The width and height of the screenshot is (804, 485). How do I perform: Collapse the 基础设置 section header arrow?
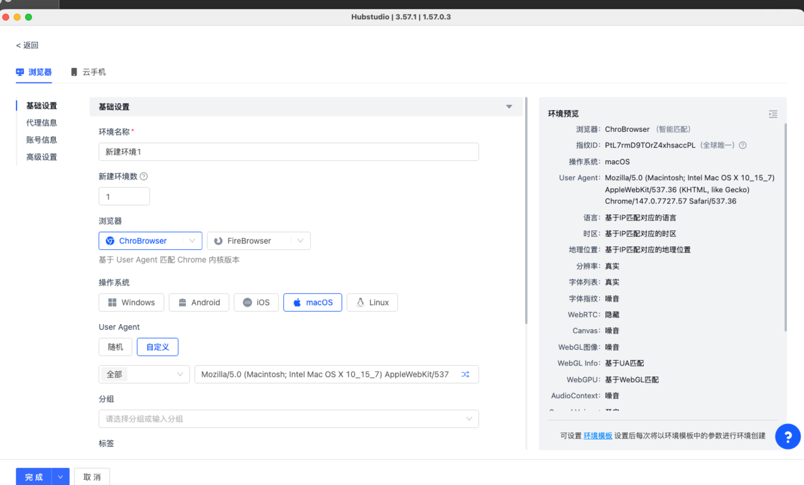click(x=509, y=107)
